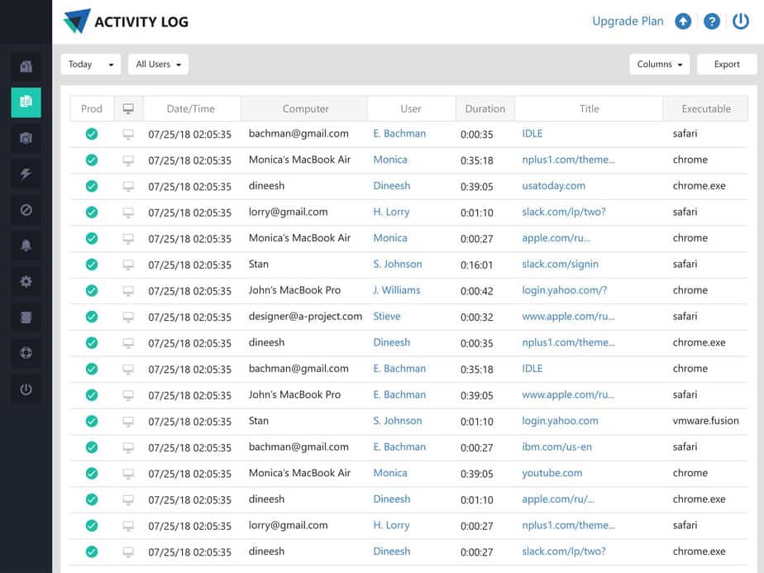764x573 pixels.
Task: Toggle the green productivity checkmark on the Stan row
Action: 92,264
